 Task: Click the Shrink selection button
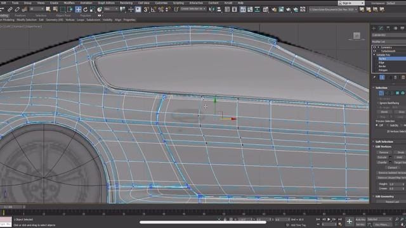(384, 111)
